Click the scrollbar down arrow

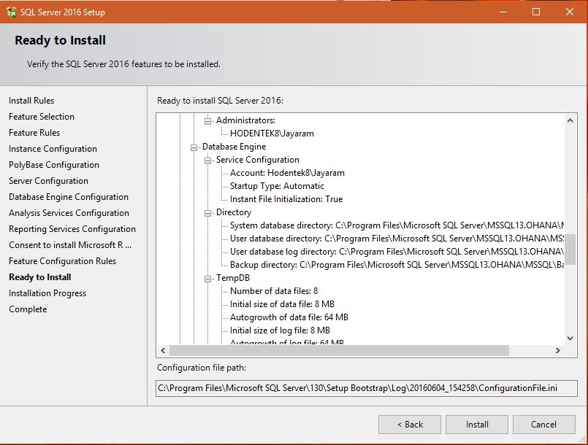[x=570, y=338]
